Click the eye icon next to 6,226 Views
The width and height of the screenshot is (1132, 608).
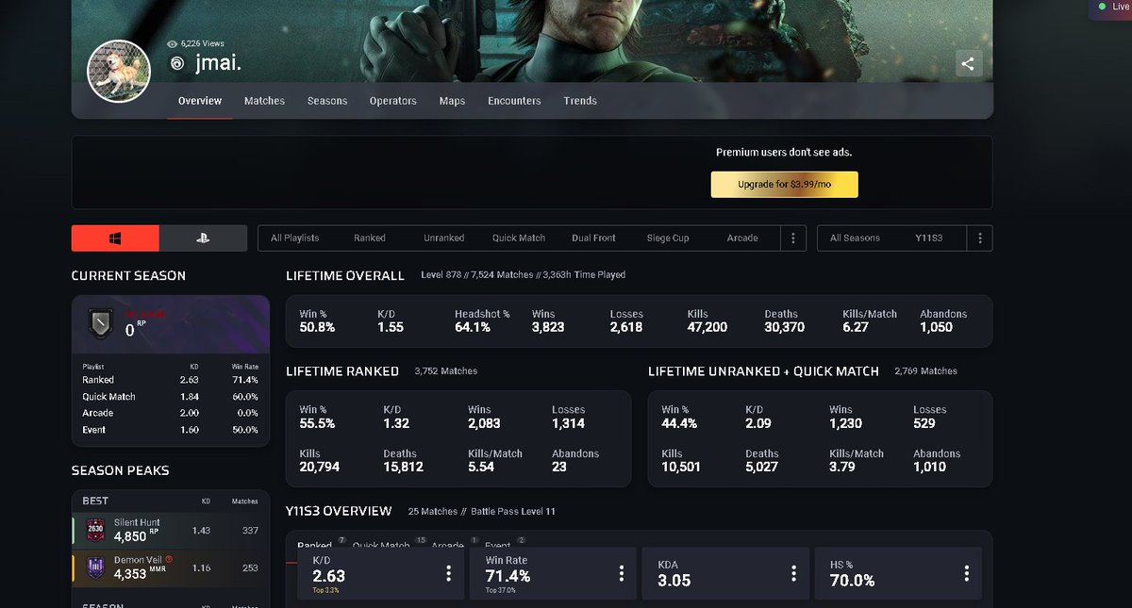pyautogui.click(x=172, y=43)
